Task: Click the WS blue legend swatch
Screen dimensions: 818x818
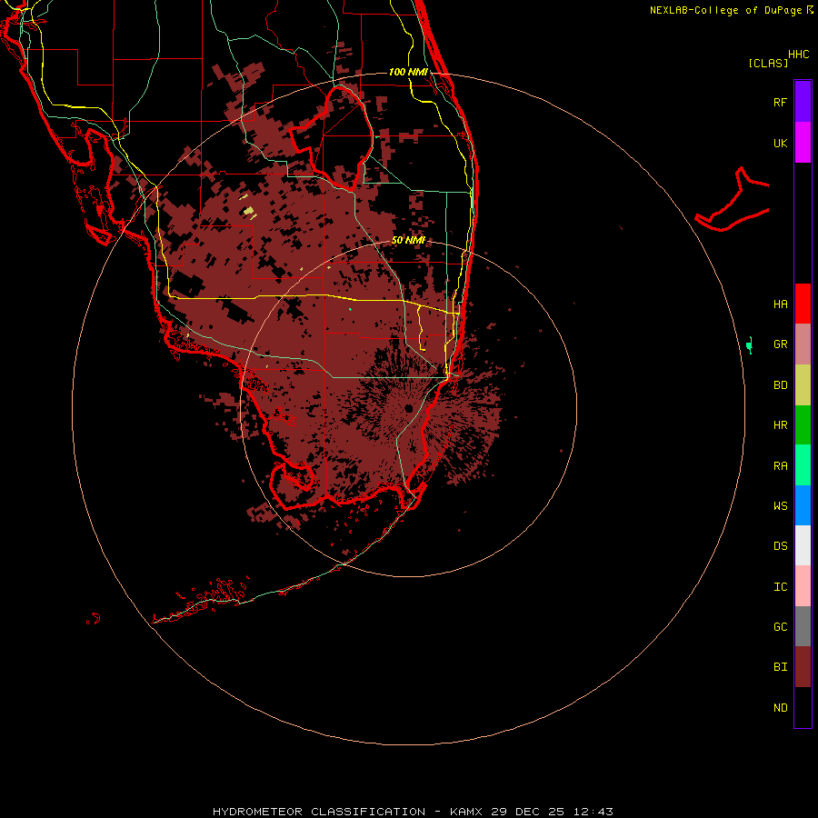Action: pos(803,505)
